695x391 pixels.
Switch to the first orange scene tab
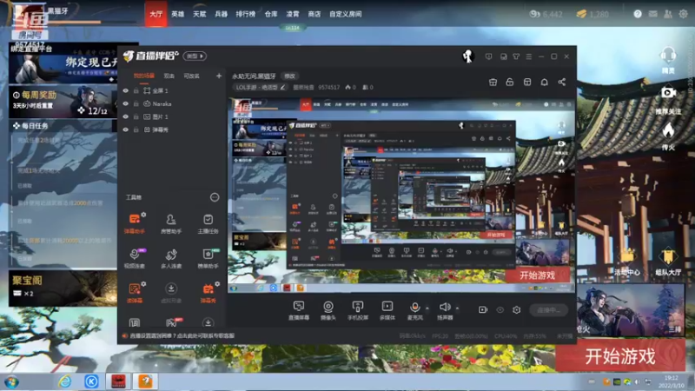coord(144,76)
